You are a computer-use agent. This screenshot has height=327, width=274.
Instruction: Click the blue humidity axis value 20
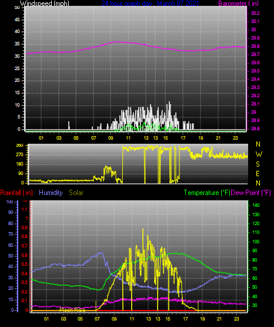point(11,289)
